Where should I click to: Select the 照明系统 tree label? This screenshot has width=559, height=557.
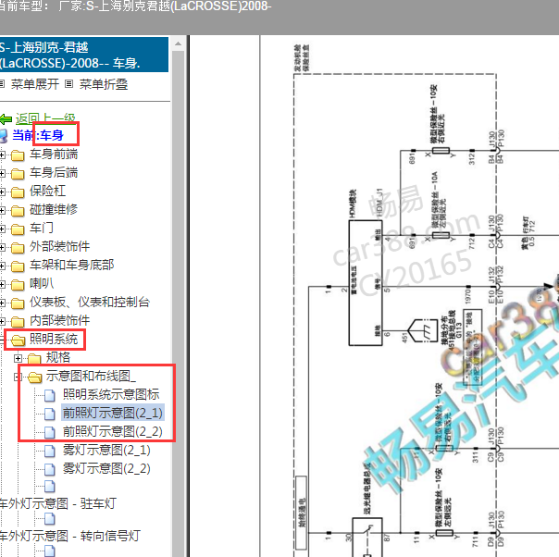coord(54,339)
